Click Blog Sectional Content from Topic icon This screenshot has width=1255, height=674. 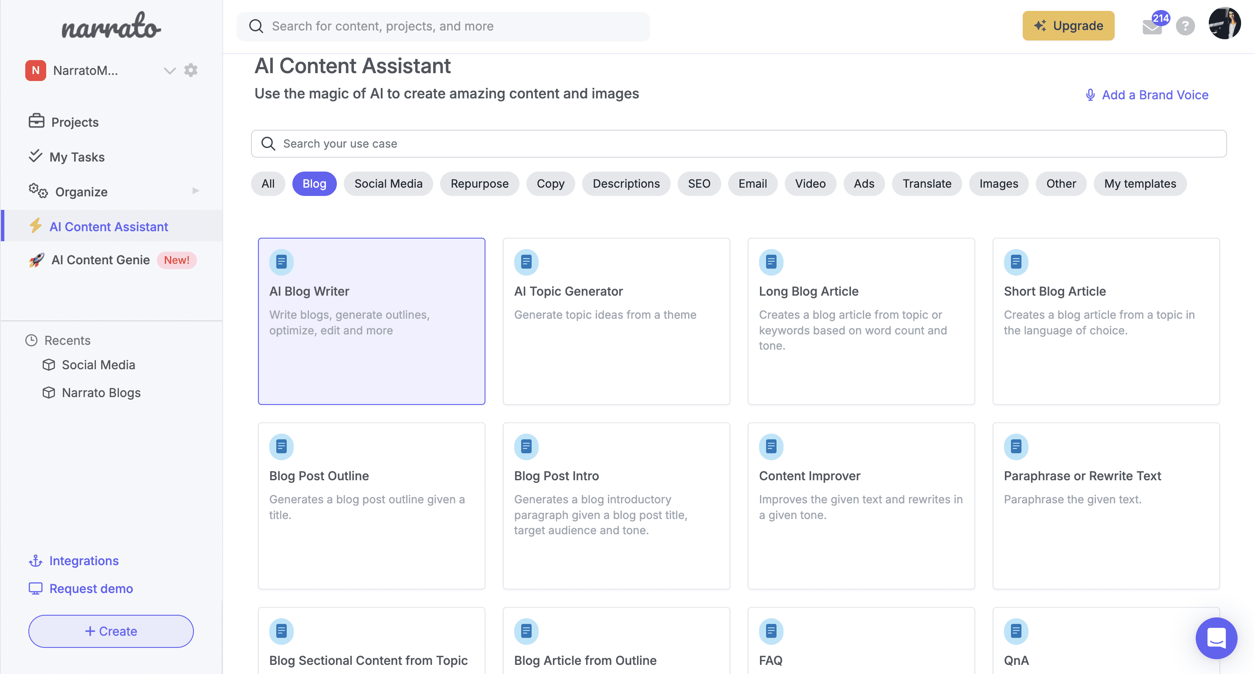[x=282, y=631]
